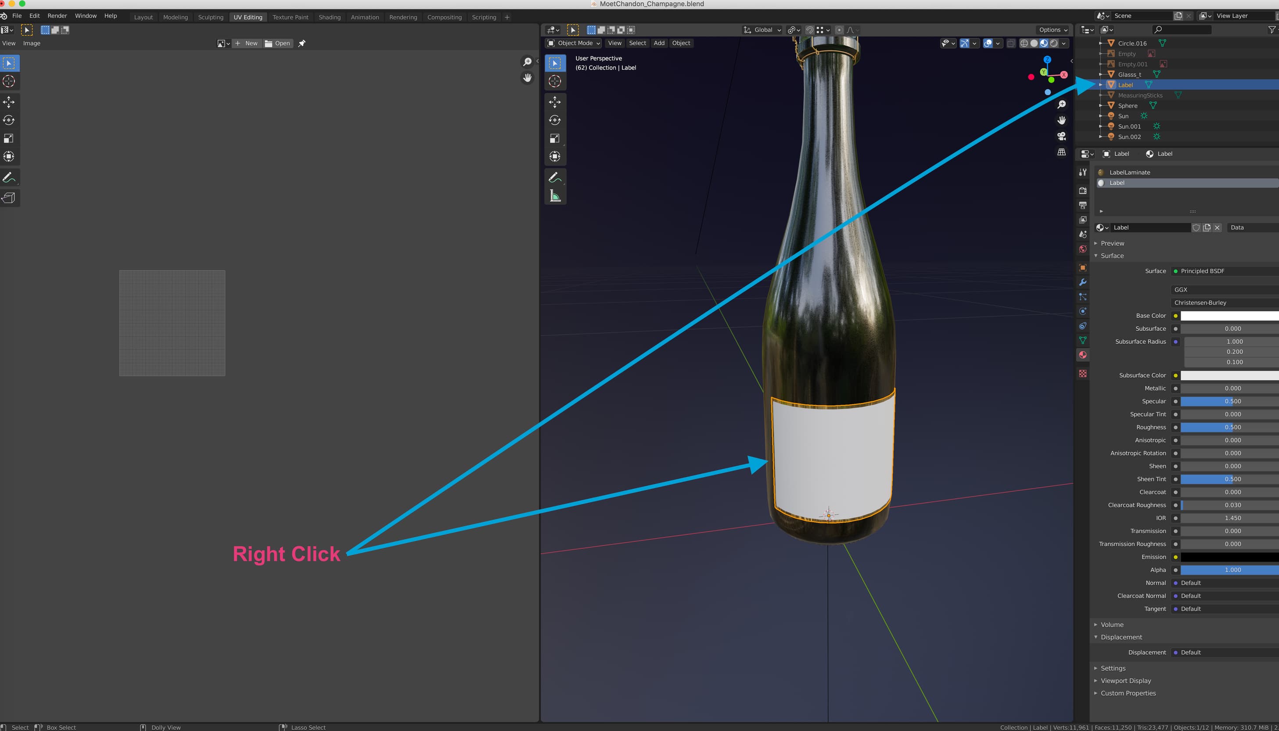This screenshot has width=1279, height=731.
Task: Open the Modifier properties wrench tab
Action: (x=1083, y=282)
